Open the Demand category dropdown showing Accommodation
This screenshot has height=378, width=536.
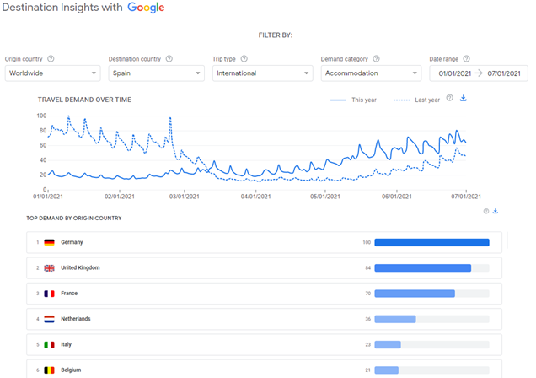[x=371, y=73]
